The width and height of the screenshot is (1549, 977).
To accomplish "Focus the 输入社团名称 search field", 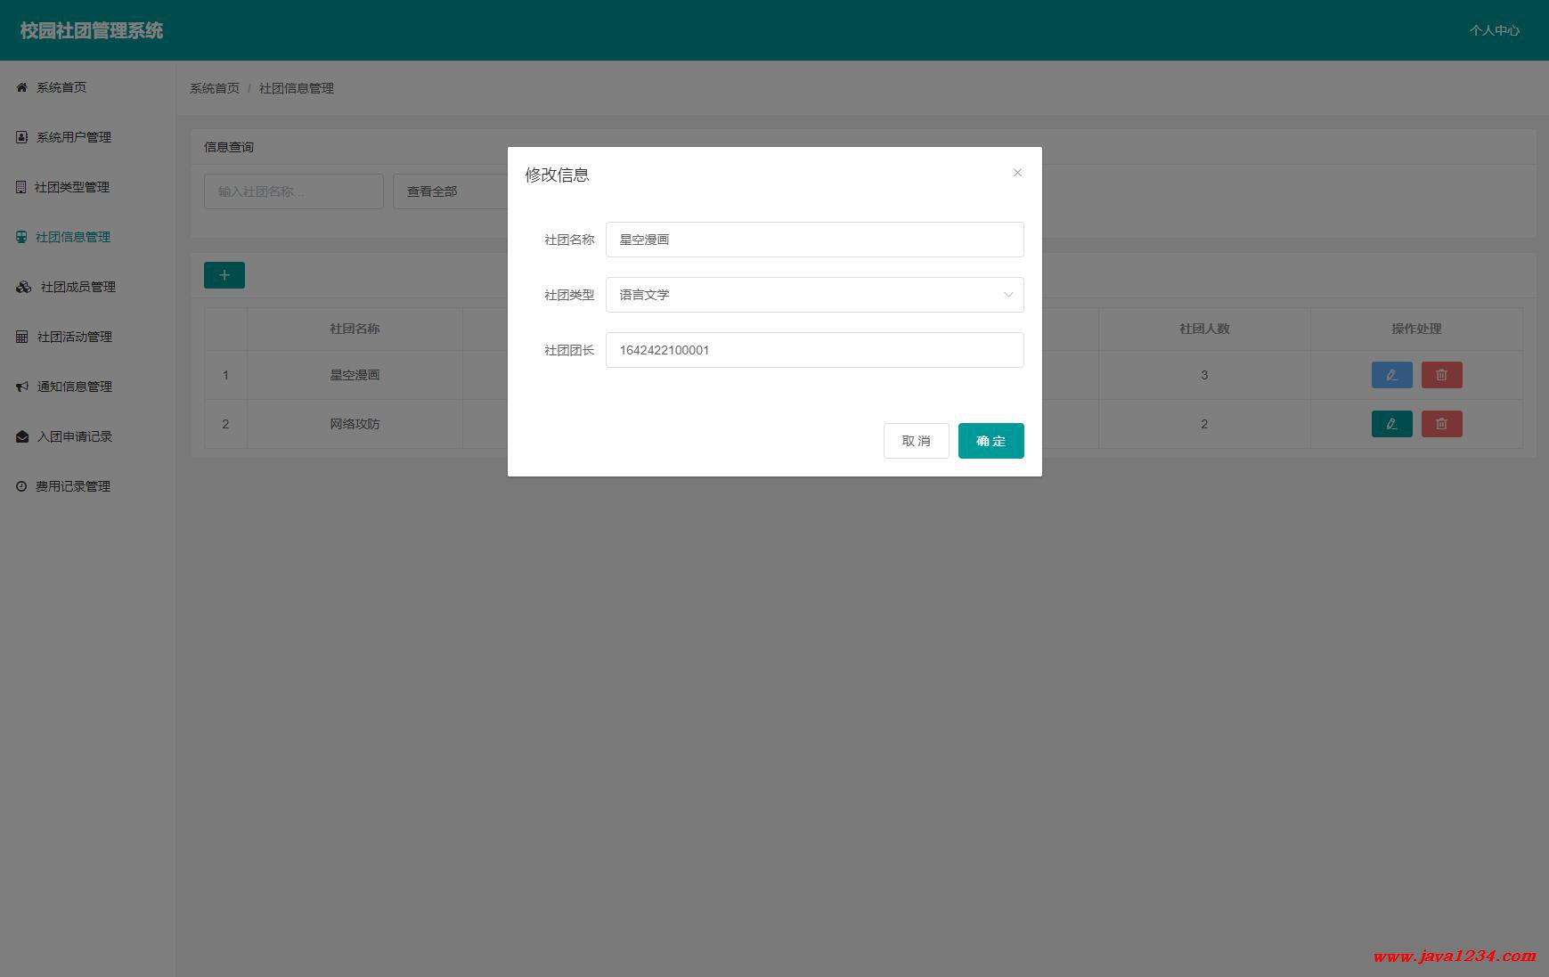I will click(x=294, y=191).
